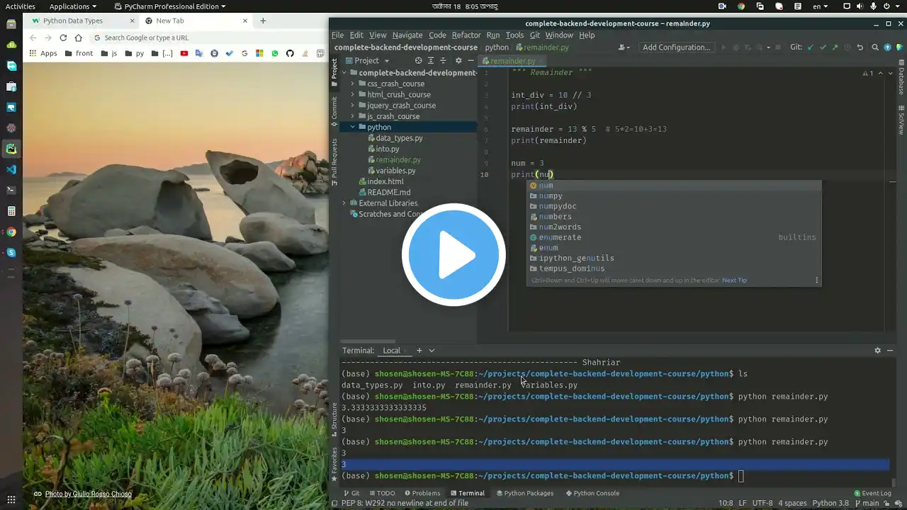Click the Project panel settings gear icon
Image resolution: width=907 pixels, height=510 pixels.
coord(458,61)
